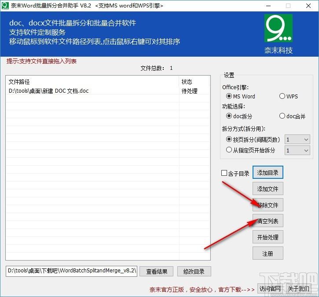
Task: Click 移除文件 to remove the file
Action: tap(268, 205)
